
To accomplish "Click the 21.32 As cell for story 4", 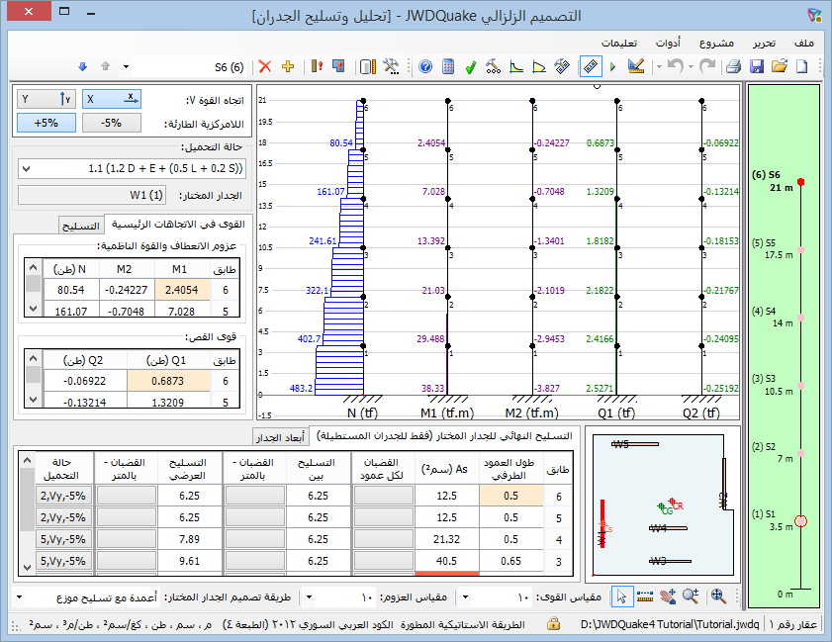I will [x=446, y=539].
